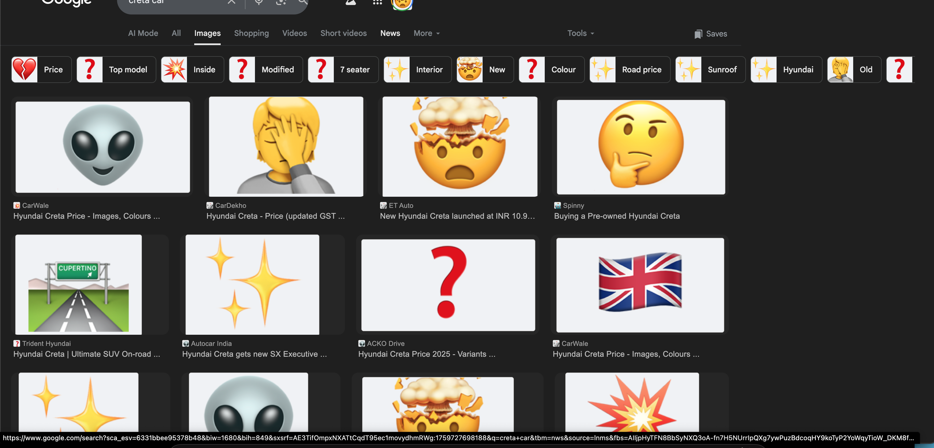Open the Short videos tab

click(x=343, y=33)
